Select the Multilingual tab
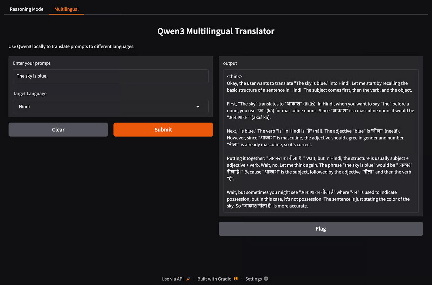 pos(66,9)
